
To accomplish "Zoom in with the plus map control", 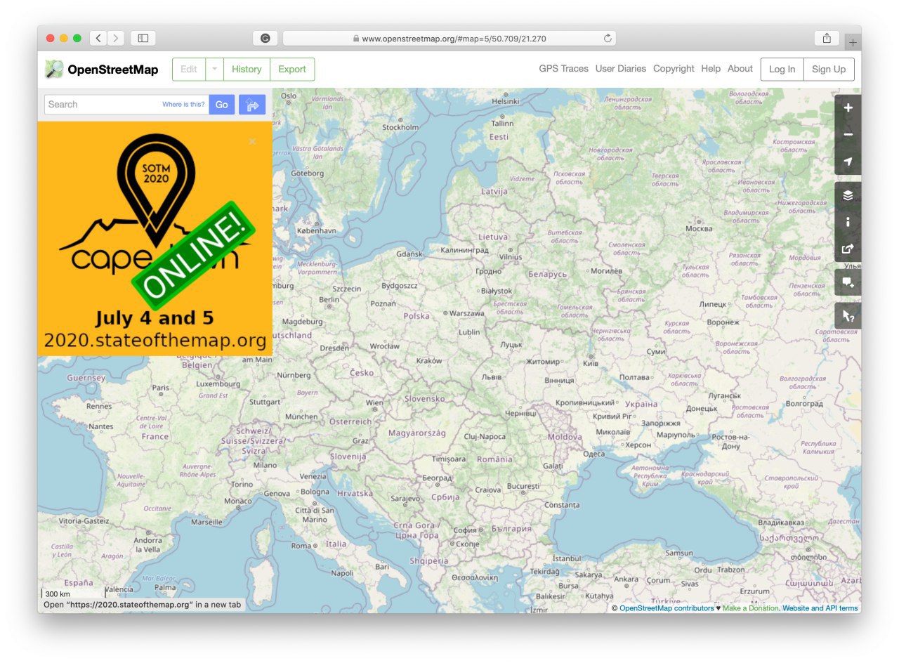I will [x=848, y=108].
